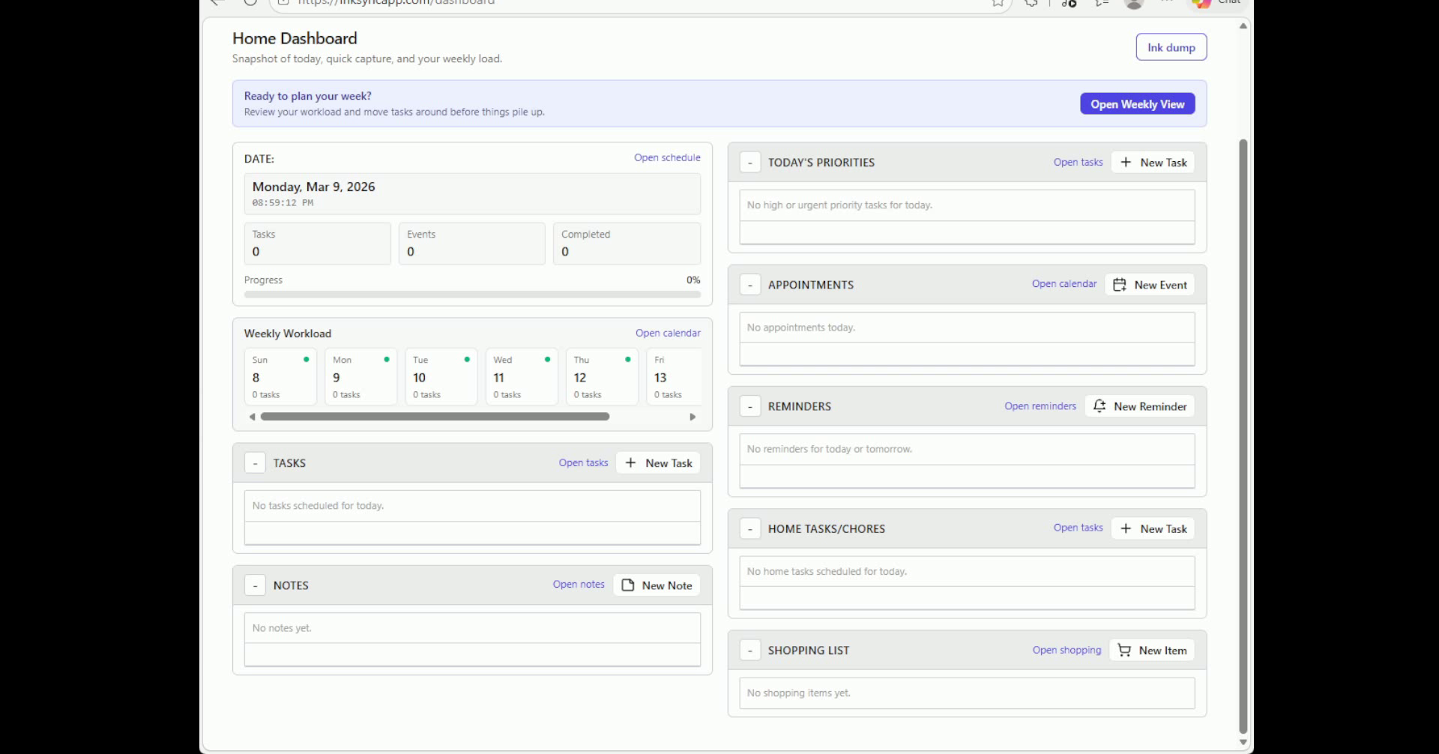Collapse the Shopping List section
Screen dimensions: 1439x754
(749, 650)
